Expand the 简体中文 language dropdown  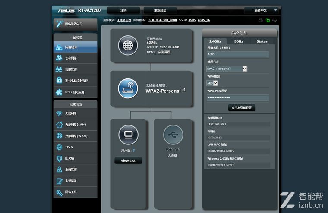(261, 10)
